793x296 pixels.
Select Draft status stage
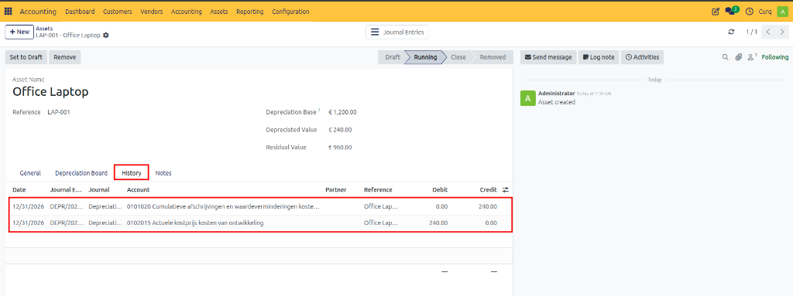click(391, 57)
